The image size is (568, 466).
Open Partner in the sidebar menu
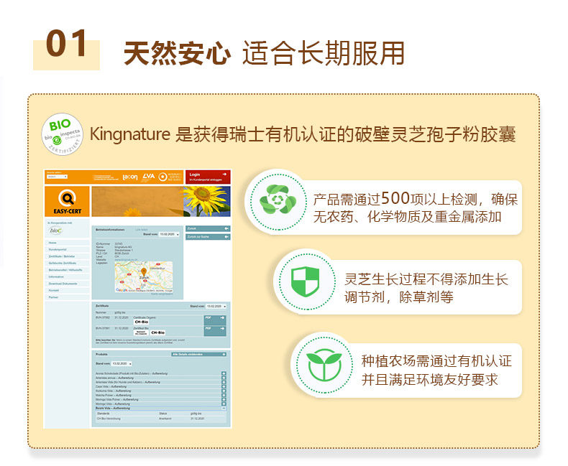[67, 297]
